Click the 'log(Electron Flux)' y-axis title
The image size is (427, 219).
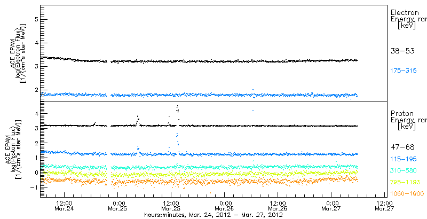pyautogui.click(x=18, y=53)
